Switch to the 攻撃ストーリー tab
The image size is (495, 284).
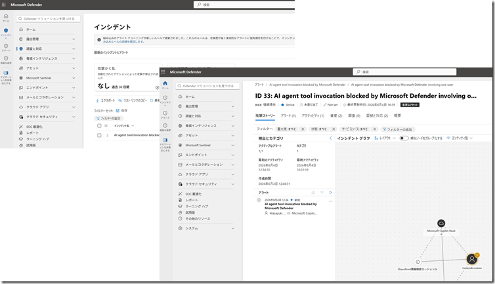[265, 116]
